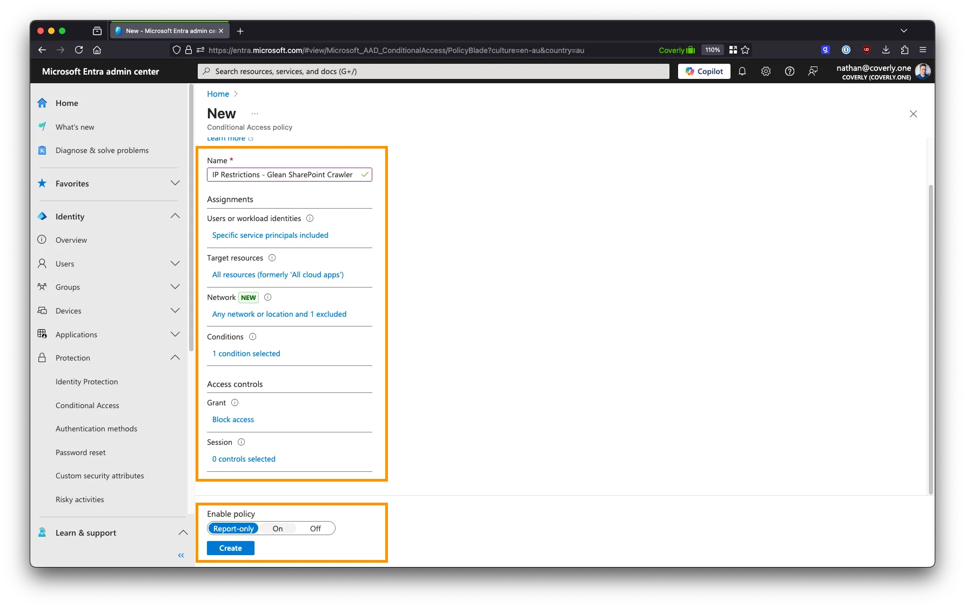Click the help question mark icon
Image resolution: width=965 pixels, height=607 pixels.
789,71
